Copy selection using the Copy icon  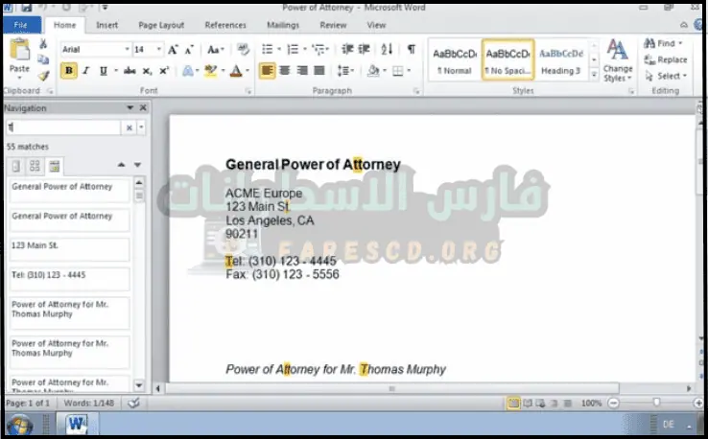pos(43,59)
